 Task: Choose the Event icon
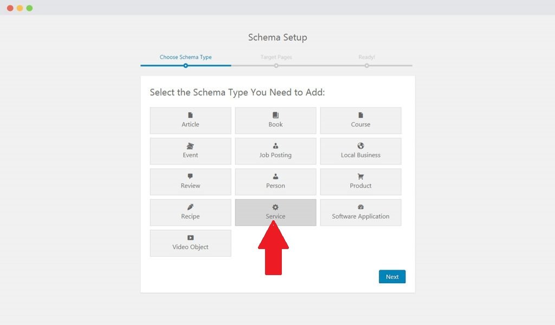[x=190, y=146]
